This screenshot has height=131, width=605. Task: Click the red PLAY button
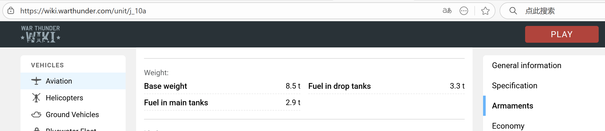[x=562, y=34]
